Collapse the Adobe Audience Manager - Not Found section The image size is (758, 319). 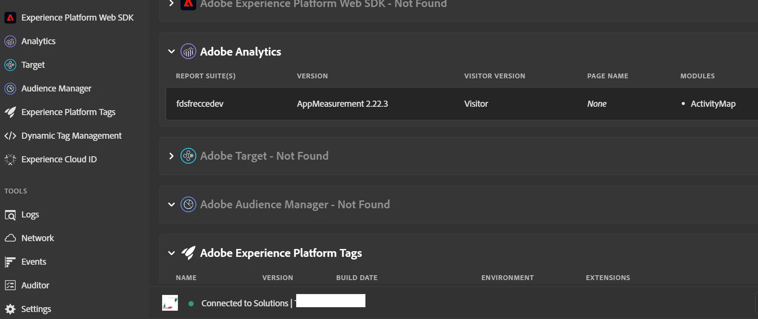point(171,204)
